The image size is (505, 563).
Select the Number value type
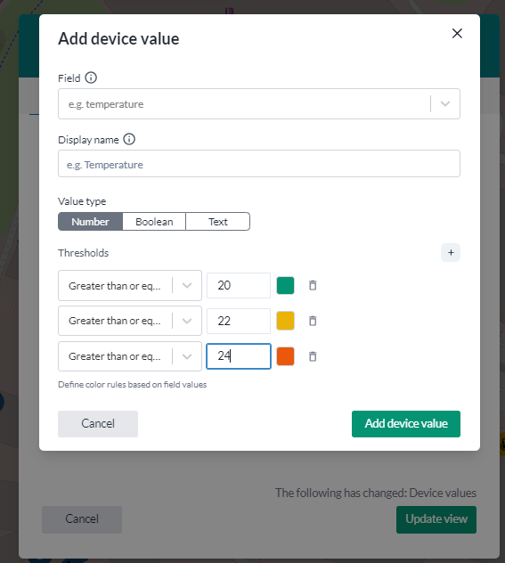pos(91,222)
